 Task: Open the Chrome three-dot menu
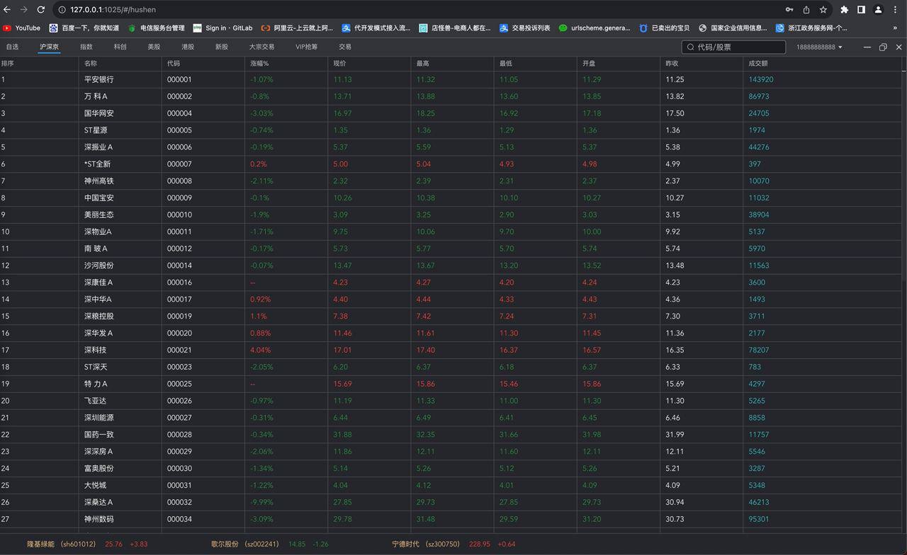896,10
